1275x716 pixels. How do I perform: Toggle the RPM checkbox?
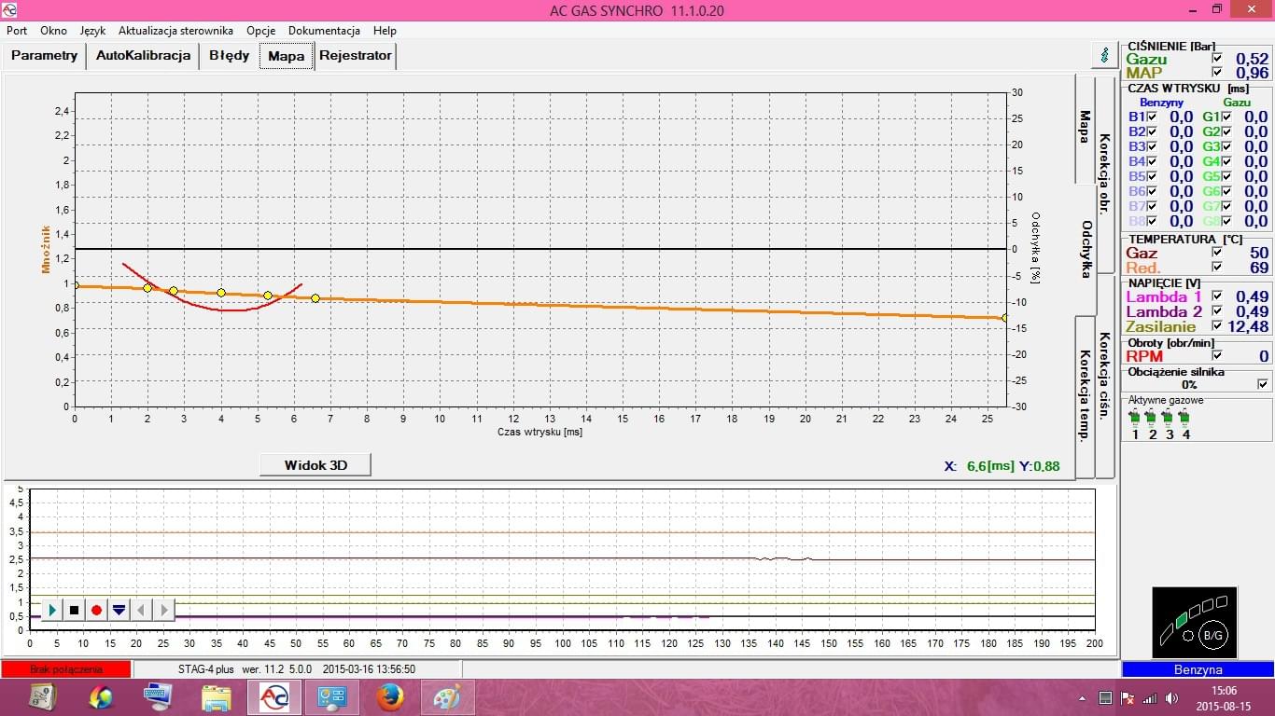[x=1216, y=355]
